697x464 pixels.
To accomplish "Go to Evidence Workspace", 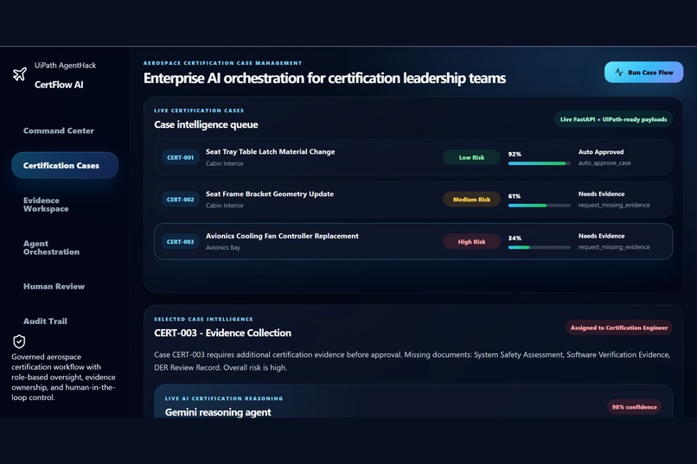I will (x=46, y=204).
